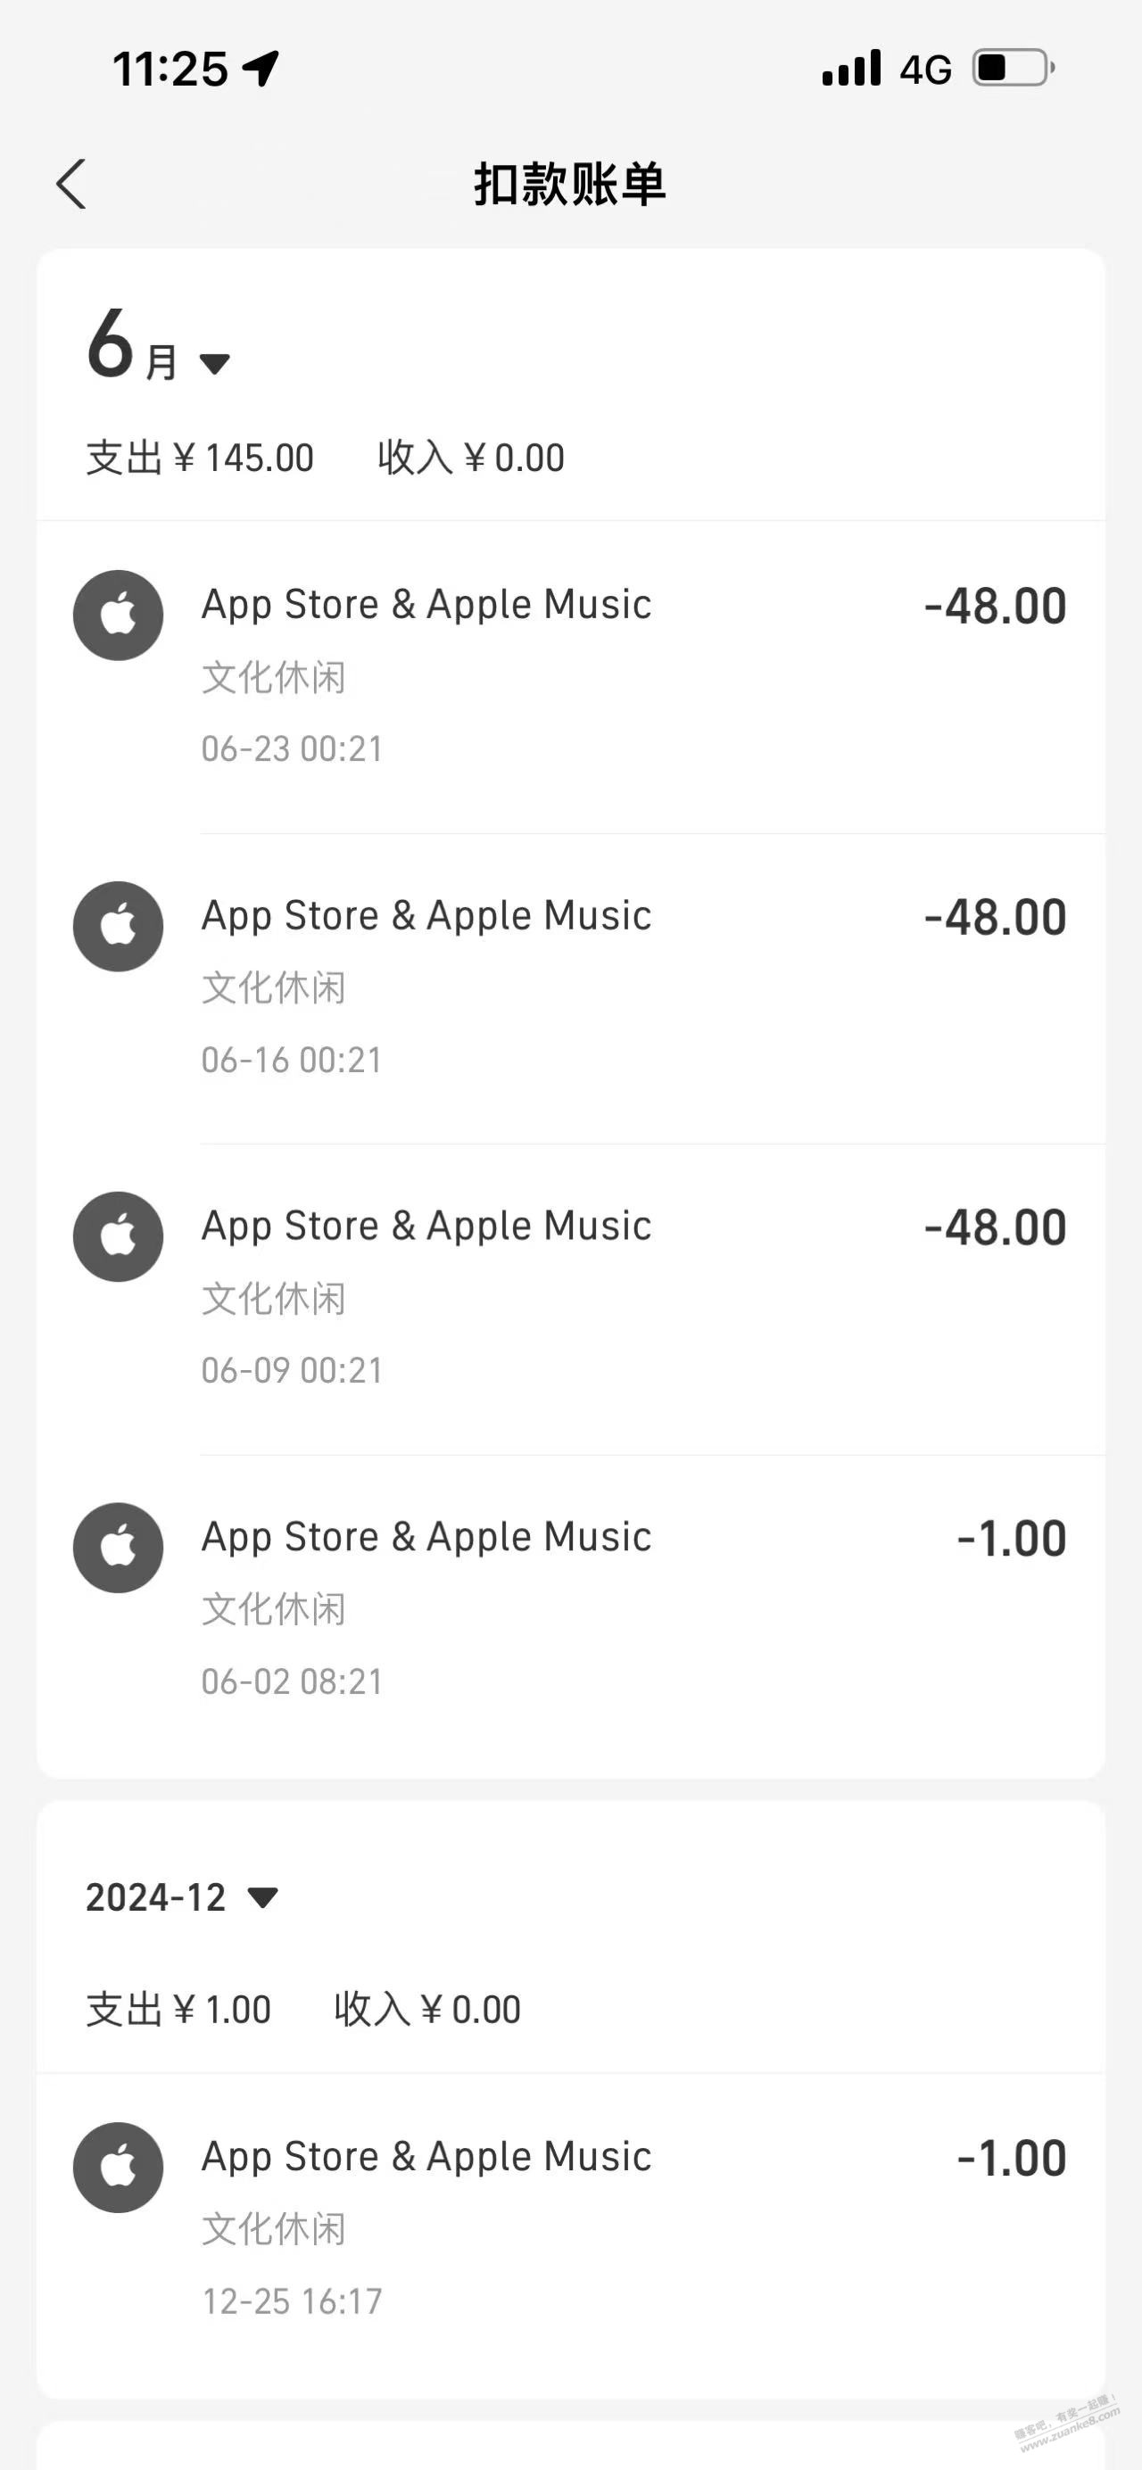The width and height of the screenshot is (1142, 2470).
Task: Open the large 6月 month selector label
Action: tap(132, 345)
